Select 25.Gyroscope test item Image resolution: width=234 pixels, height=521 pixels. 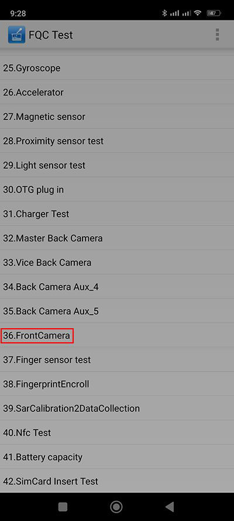117,68
